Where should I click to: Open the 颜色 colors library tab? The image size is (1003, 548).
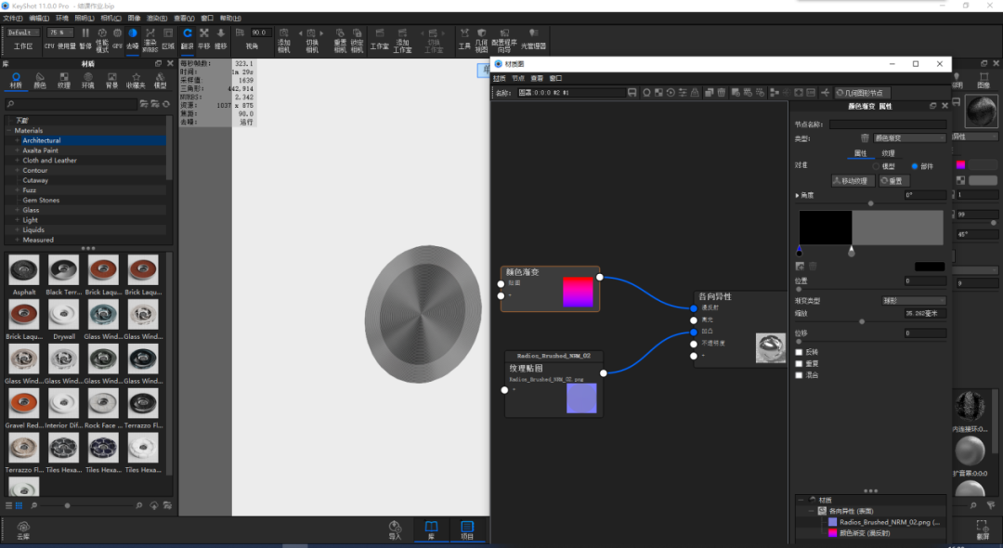click(x=40, y=81)
